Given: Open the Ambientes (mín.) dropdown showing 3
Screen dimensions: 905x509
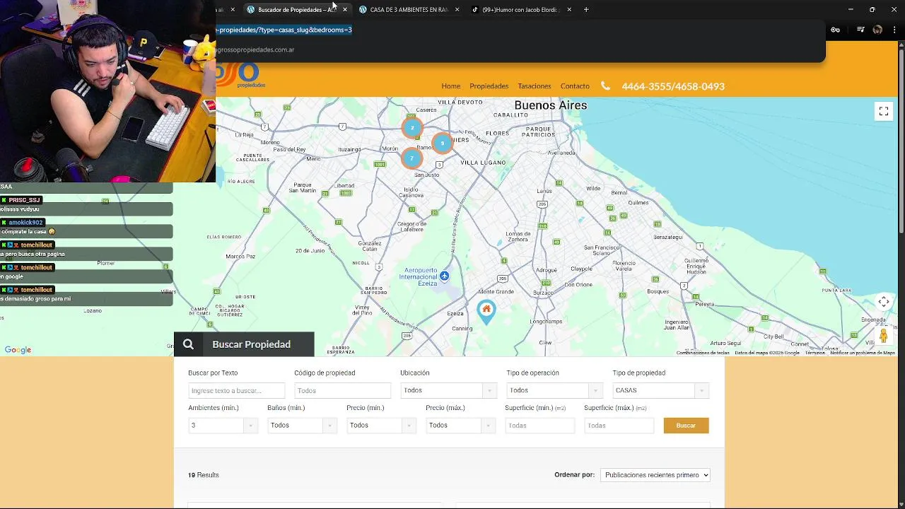Looking at the screenshot, I should coord(223,425).
